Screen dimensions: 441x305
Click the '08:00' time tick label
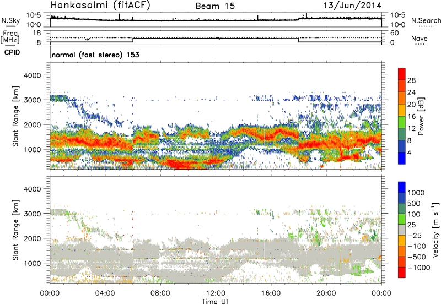[x=160, y=293]
